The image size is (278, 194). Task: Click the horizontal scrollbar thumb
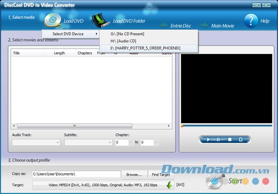pyautogui.click(x=75, y=126)
